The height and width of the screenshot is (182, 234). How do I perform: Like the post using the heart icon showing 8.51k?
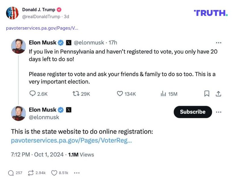click(x=54, y=173)
